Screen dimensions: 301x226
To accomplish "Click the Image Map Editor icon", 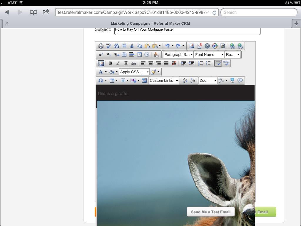I will click(101, 63).
